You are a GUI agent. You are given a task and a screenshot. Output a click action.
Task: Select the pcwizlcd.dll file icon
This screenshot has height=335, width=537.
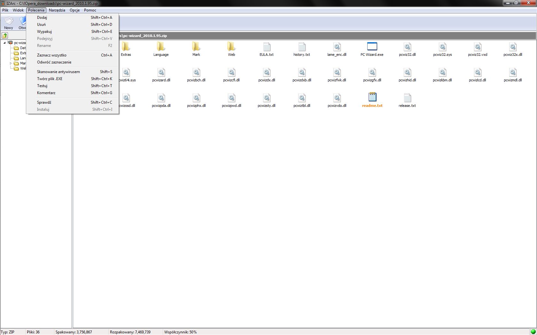(x=478, y=72)
